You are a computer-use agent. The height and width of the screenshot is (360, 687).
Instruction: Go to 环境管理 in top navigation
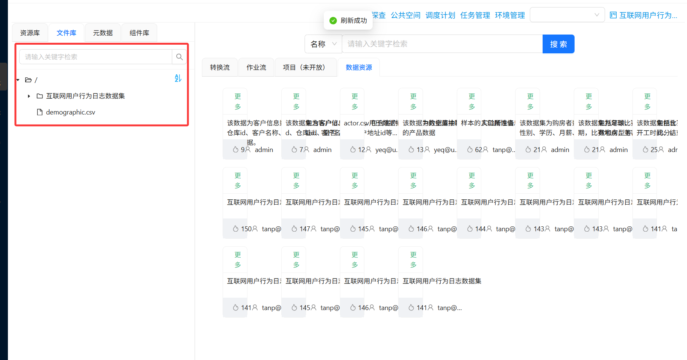[510, 15]
